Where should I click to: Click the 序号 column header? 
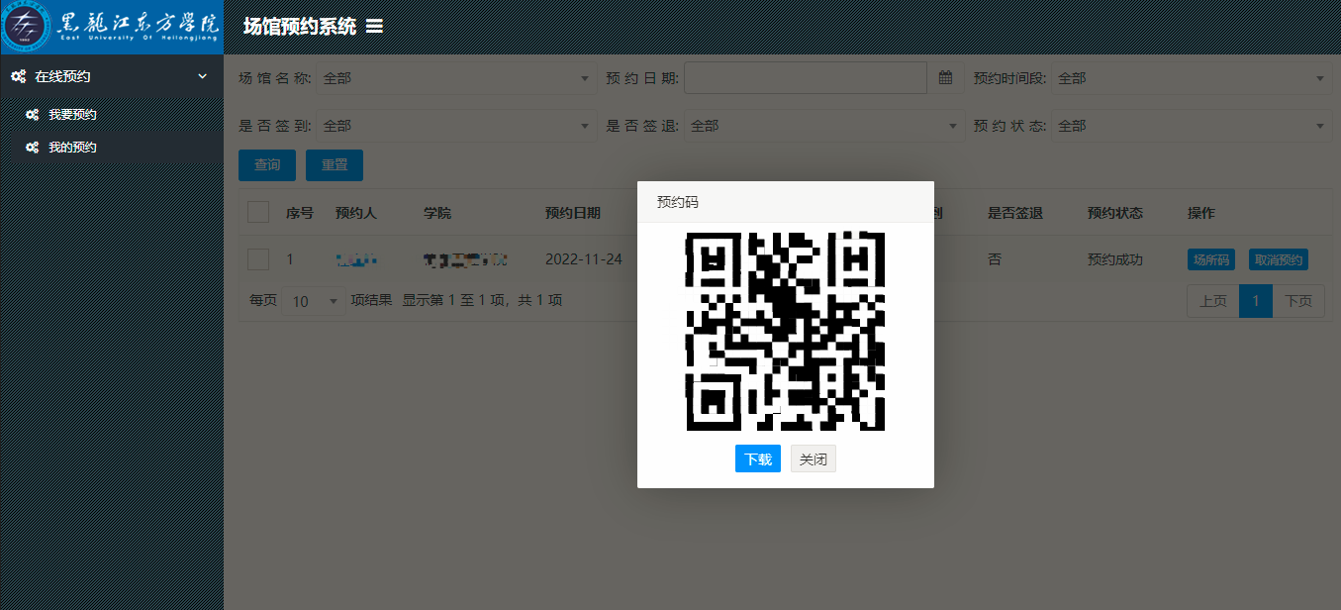[300, 213]
